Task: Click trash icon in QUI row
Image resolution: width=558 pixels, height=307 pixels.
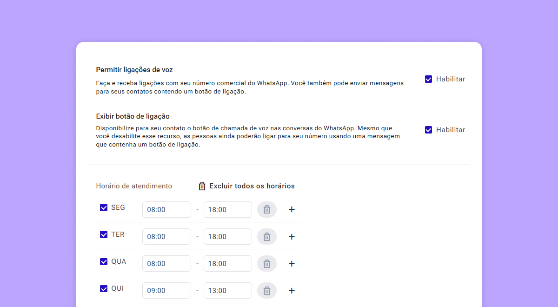Action: coord(267,290)
